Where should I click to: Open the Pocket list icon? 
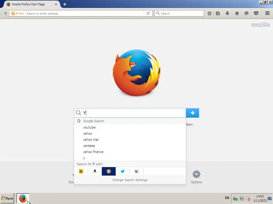(256, 13)
